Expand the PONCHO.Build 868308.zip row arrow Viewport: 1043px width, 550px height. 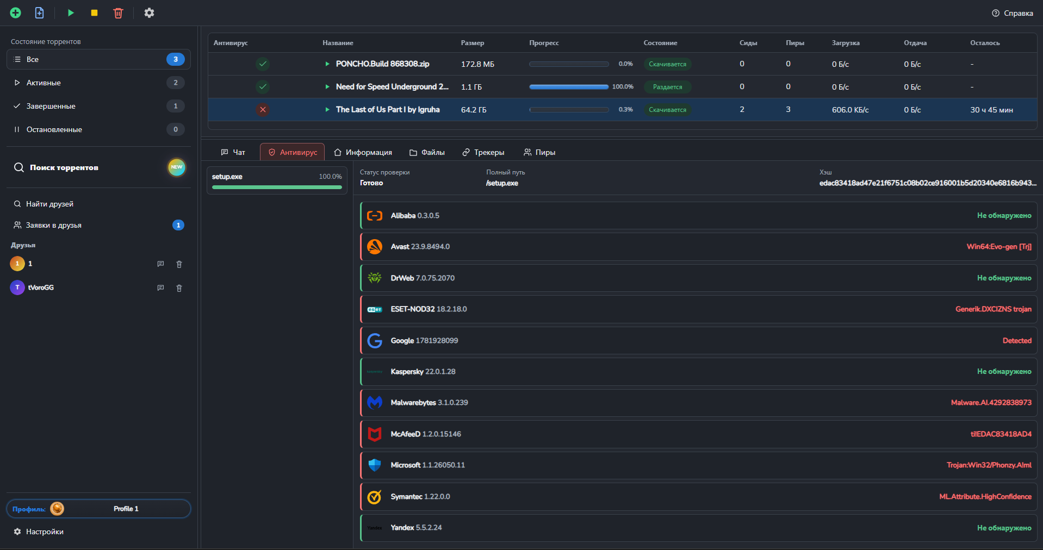pyautogui.click(x=327, y=64)
